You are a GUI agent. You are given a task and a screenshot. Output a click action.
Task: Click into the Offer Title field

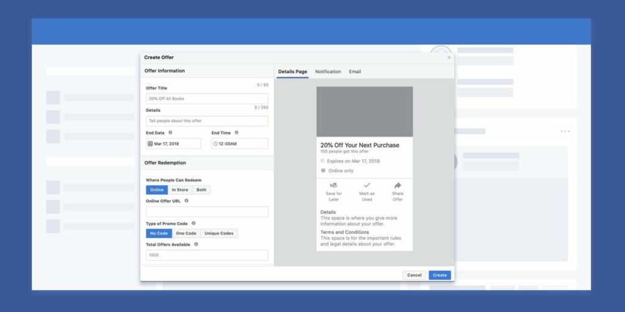[207, 99]
